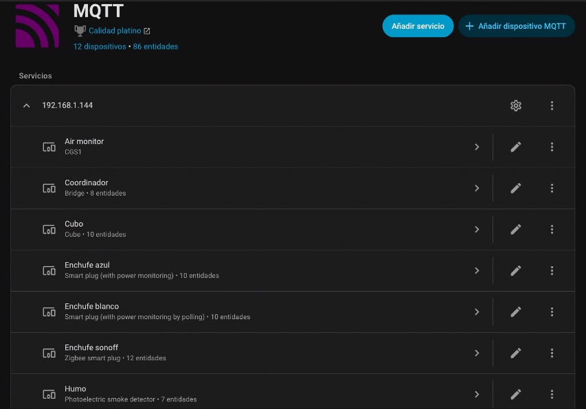Select the Cubo row title

(74, 224)
